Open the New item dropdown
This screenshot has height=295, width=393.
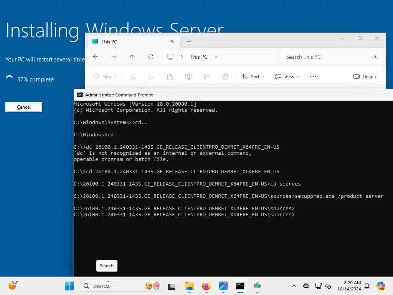105,76
